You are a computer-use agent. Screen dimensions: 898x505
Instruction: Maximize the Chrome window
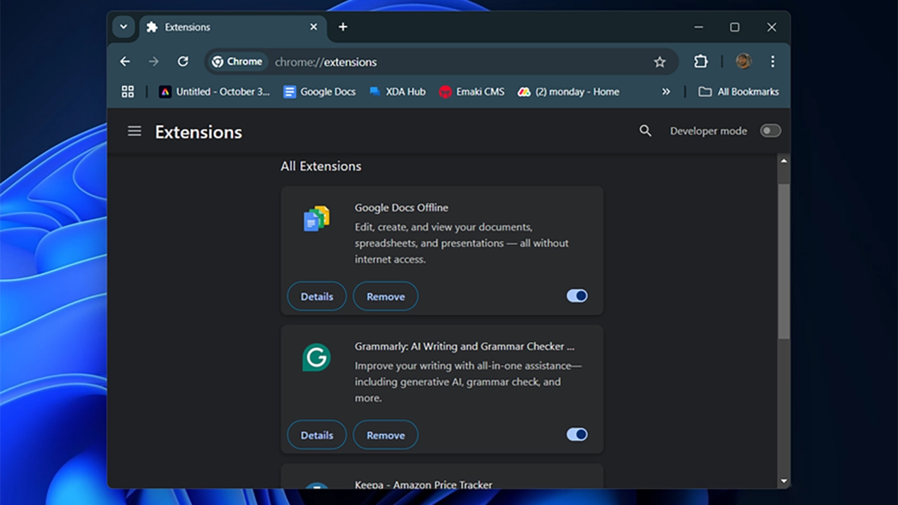coord(735,27)
